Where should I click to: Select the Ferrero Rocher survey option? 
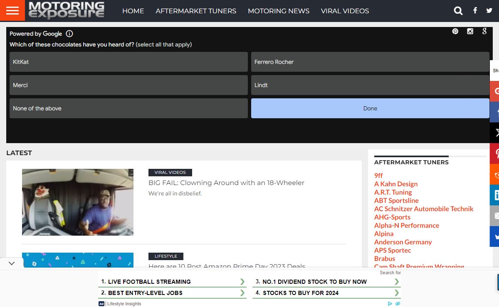370,62
